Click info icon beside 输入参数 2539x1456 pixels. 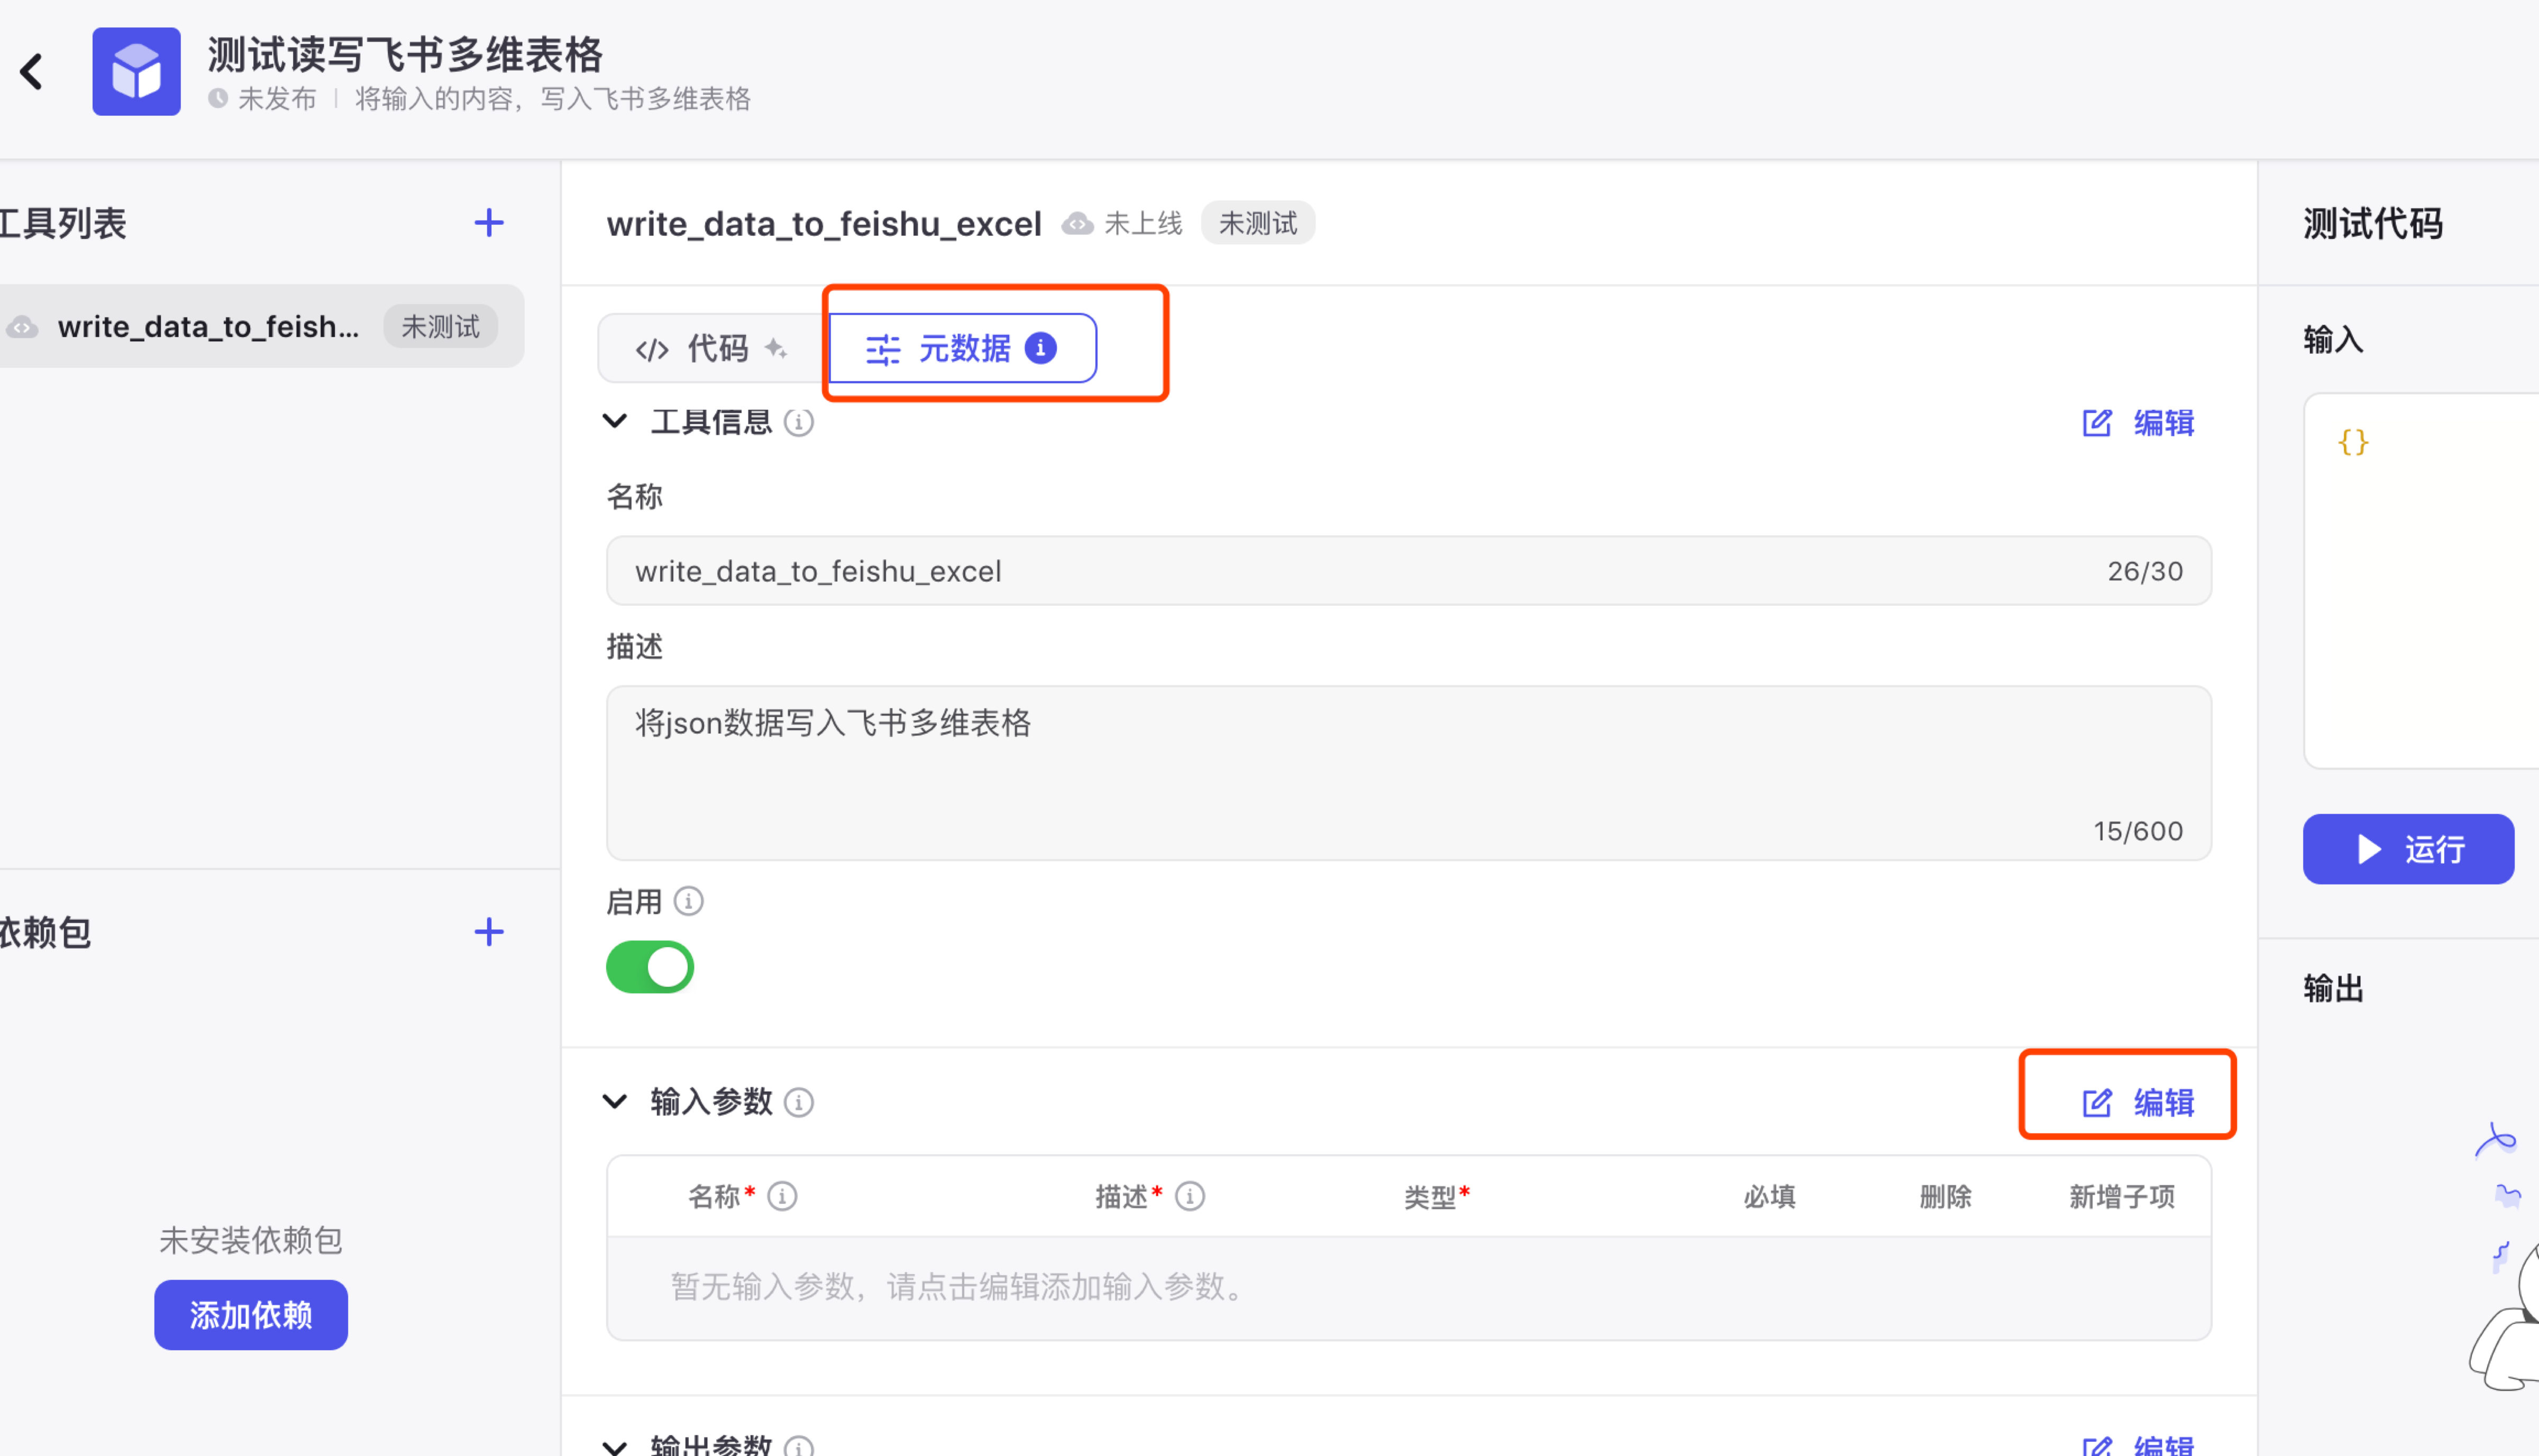(x=798, y=1102)
